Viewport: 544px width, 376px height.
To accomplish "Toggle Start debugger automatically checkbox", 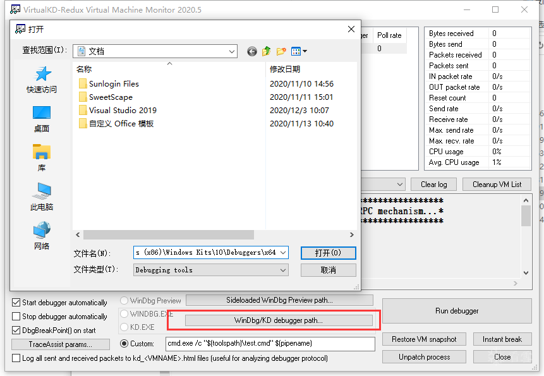I will tap(16, 303).
